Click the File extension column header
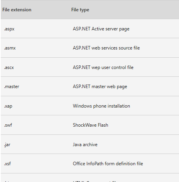This screenshot has width=179, height=182. 17,10
